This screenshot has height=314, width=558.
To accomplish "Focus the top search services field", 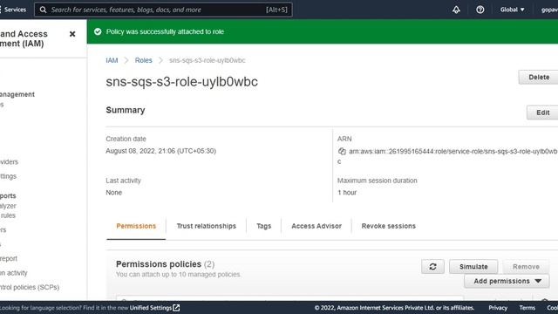I will point(163,10).
